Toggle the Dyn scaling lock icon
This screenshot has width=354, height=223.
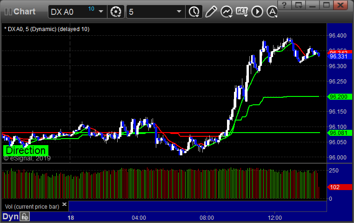point(25,216)
